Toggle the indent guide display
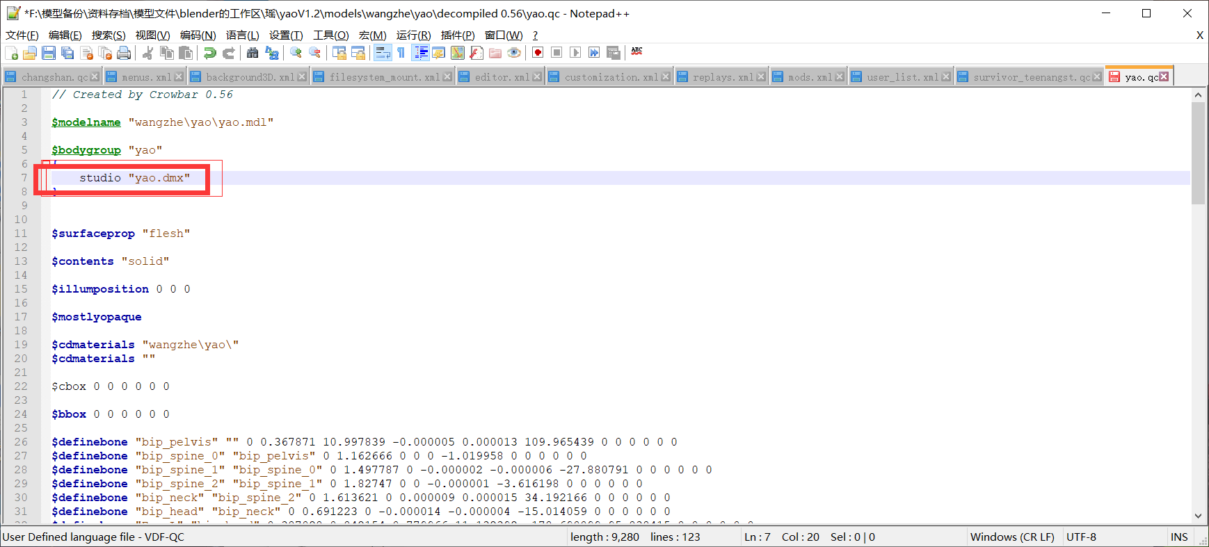Viewport: 1209px width, 547px height. click(x=421, y=53)
